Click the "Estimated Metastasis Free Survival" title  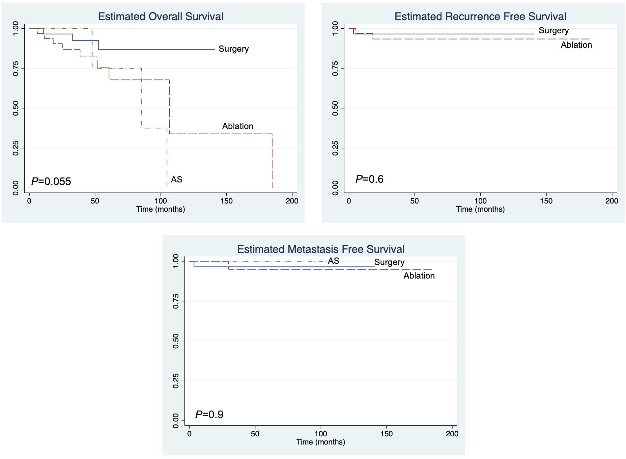[x=321, y=249]
